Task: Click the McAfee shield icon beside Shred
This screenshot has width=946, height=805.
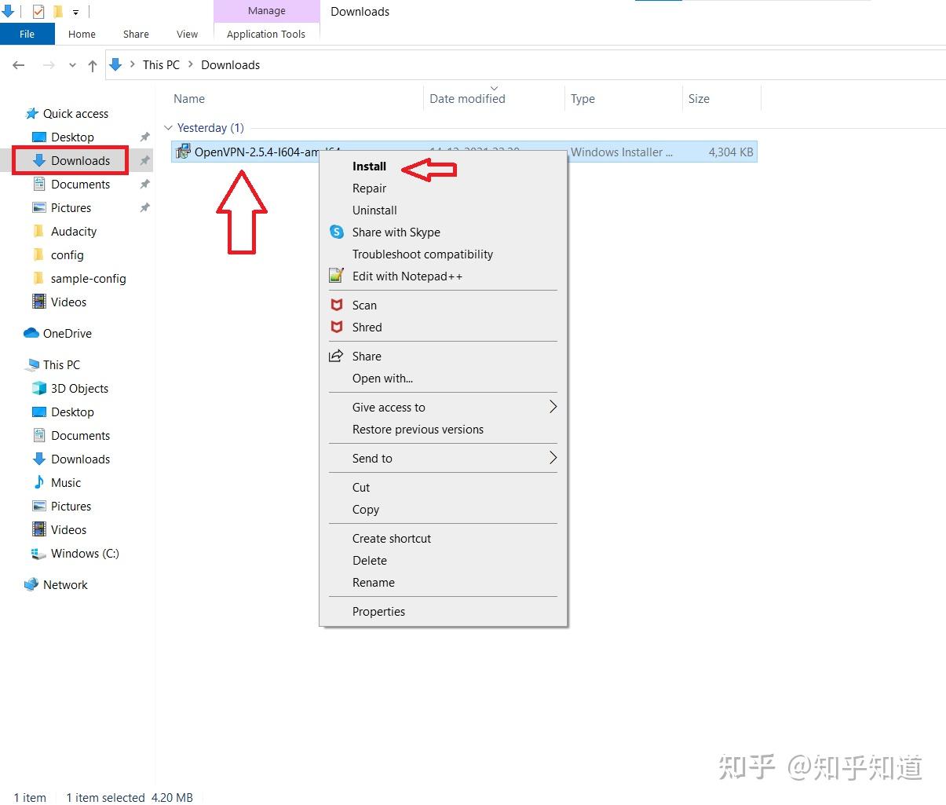Action: tap(336, 327)
